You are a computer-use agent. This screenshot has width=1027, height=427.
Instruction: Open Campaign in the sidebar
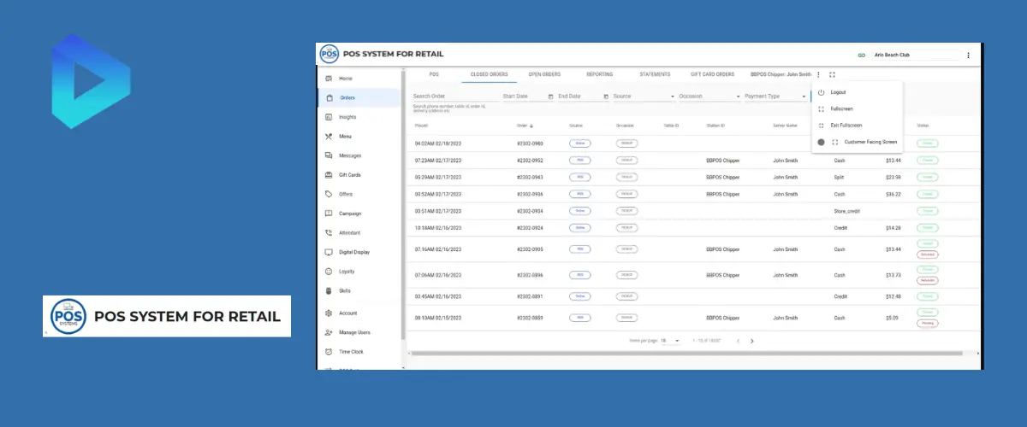[358, 213]
